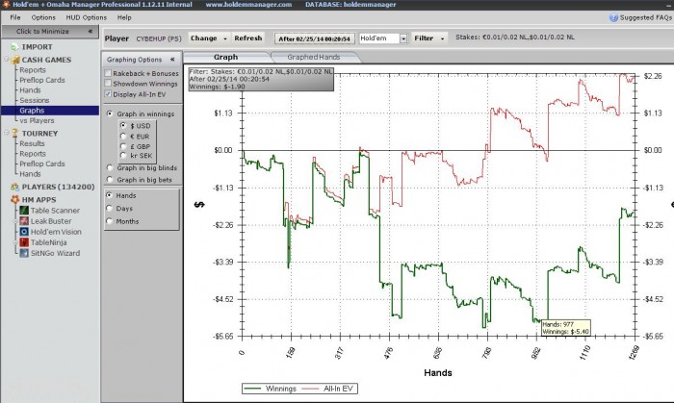Open Sessions in Cash Games

35,100
